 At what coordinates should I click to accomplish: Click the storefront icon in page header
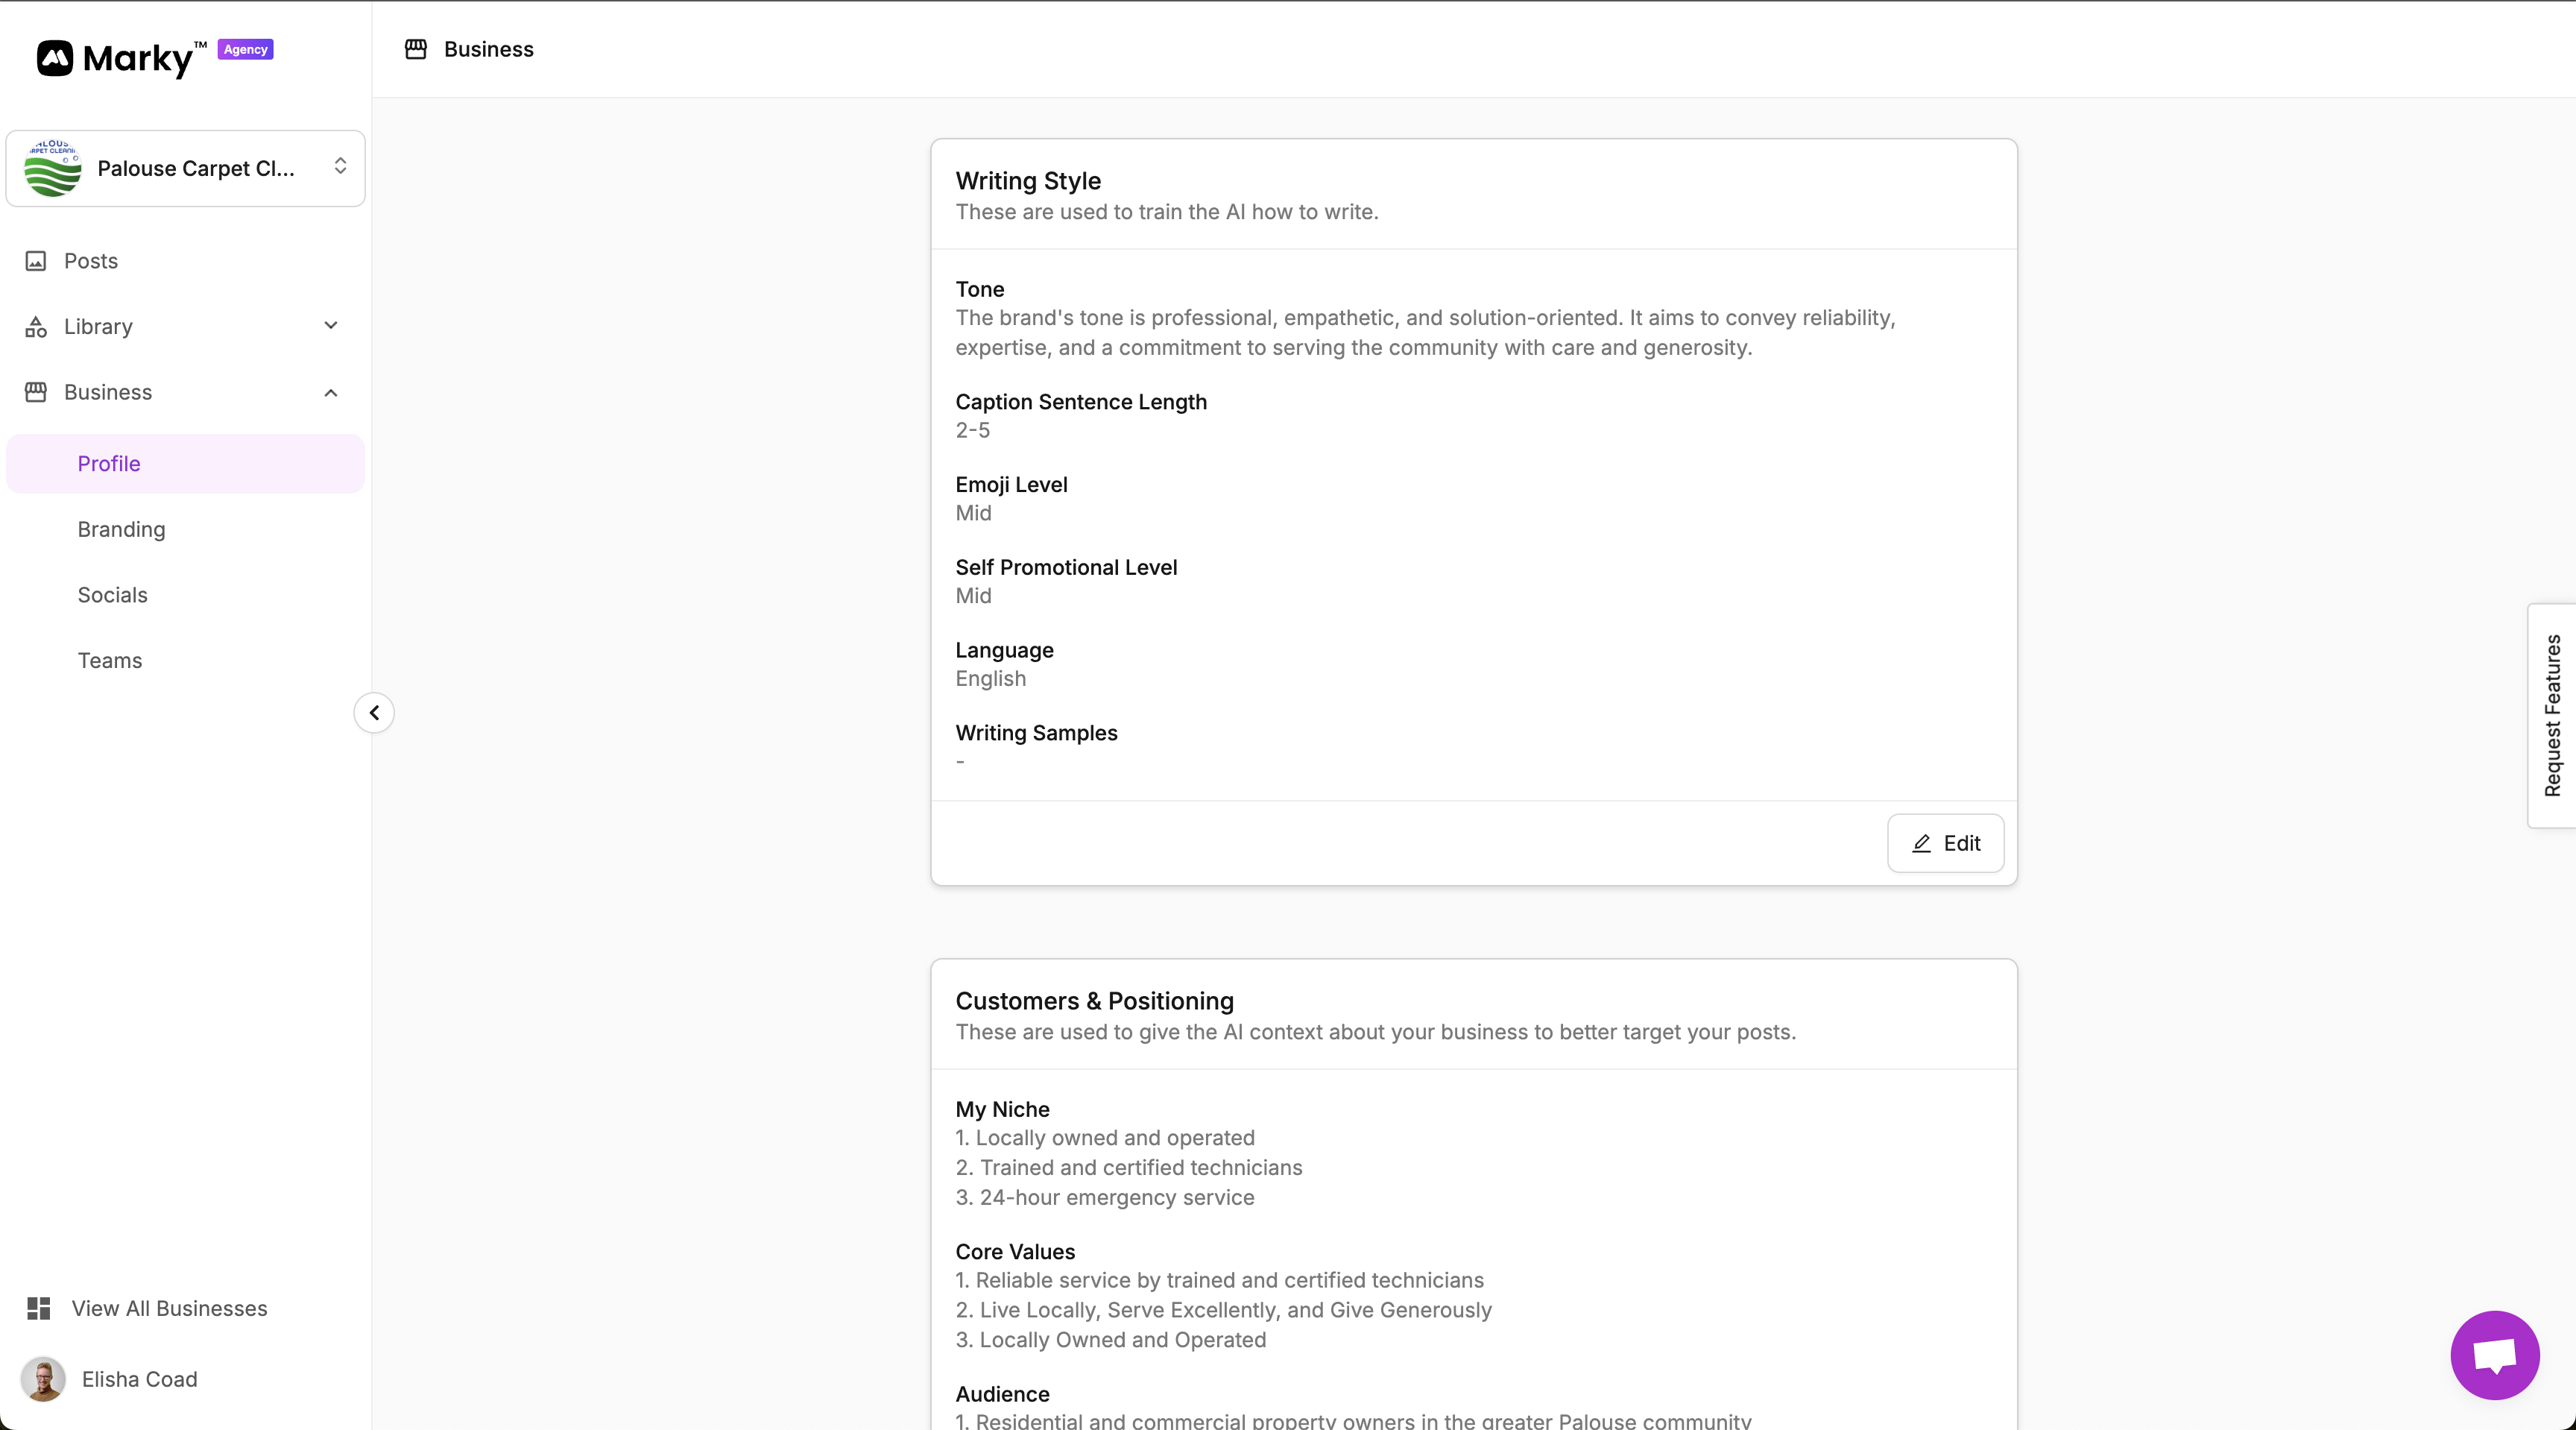(x=416, y=49)
